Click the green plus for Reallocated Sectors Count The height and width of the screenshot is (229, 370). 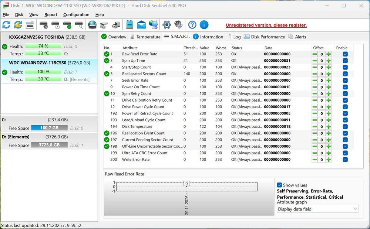point(329,74)
